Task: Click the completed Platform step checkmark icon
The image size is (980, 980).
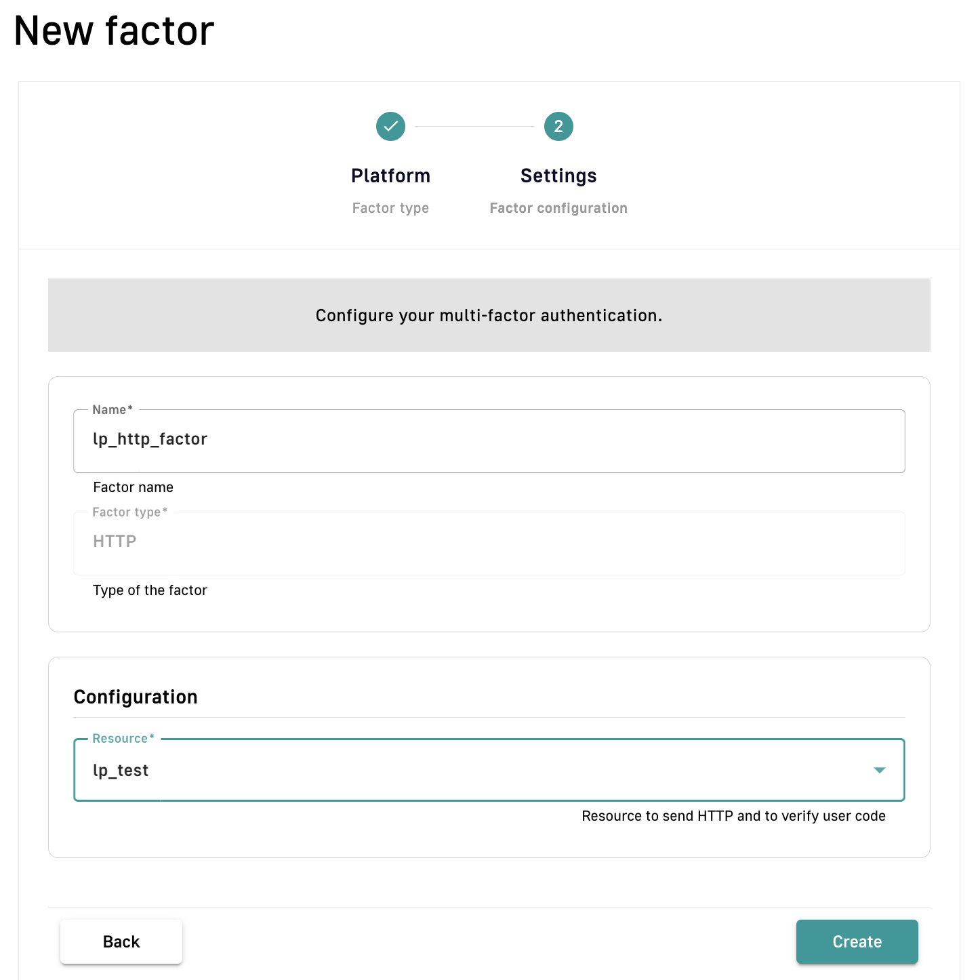Action: click(390, 126)
